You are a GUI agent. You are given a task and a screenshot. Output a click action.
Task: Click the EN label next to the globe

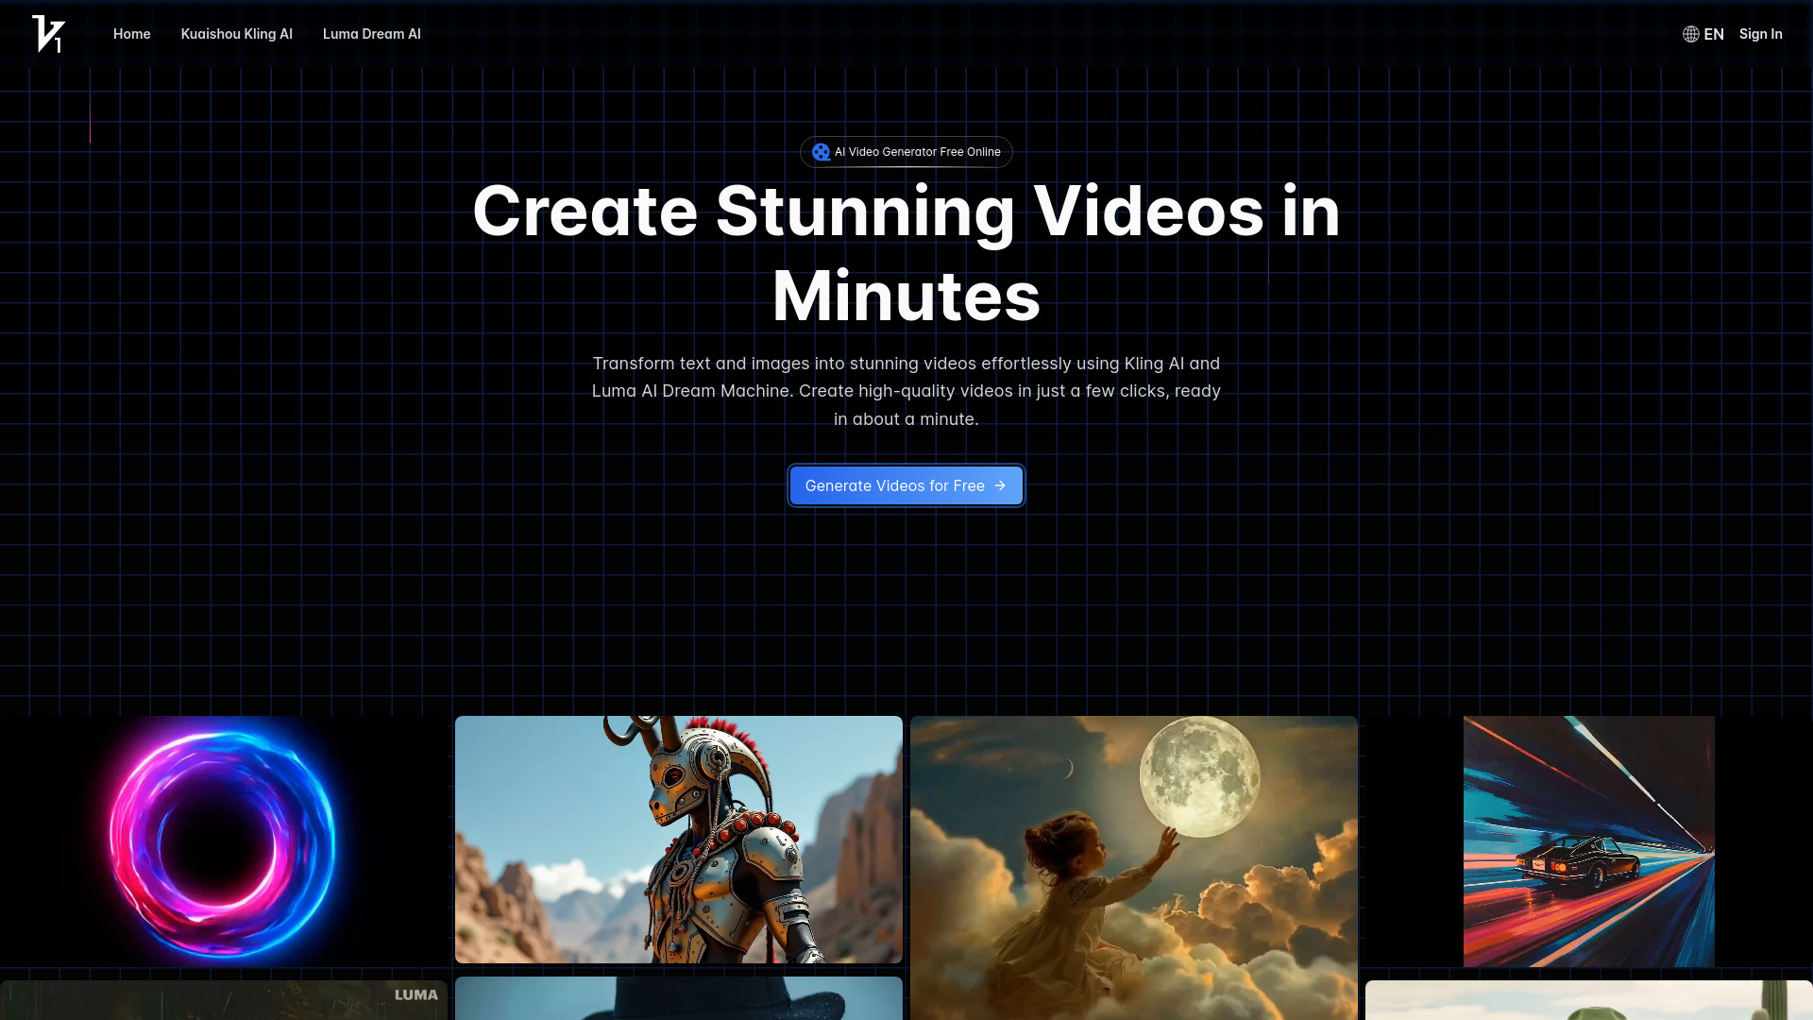coord(1713,34)
